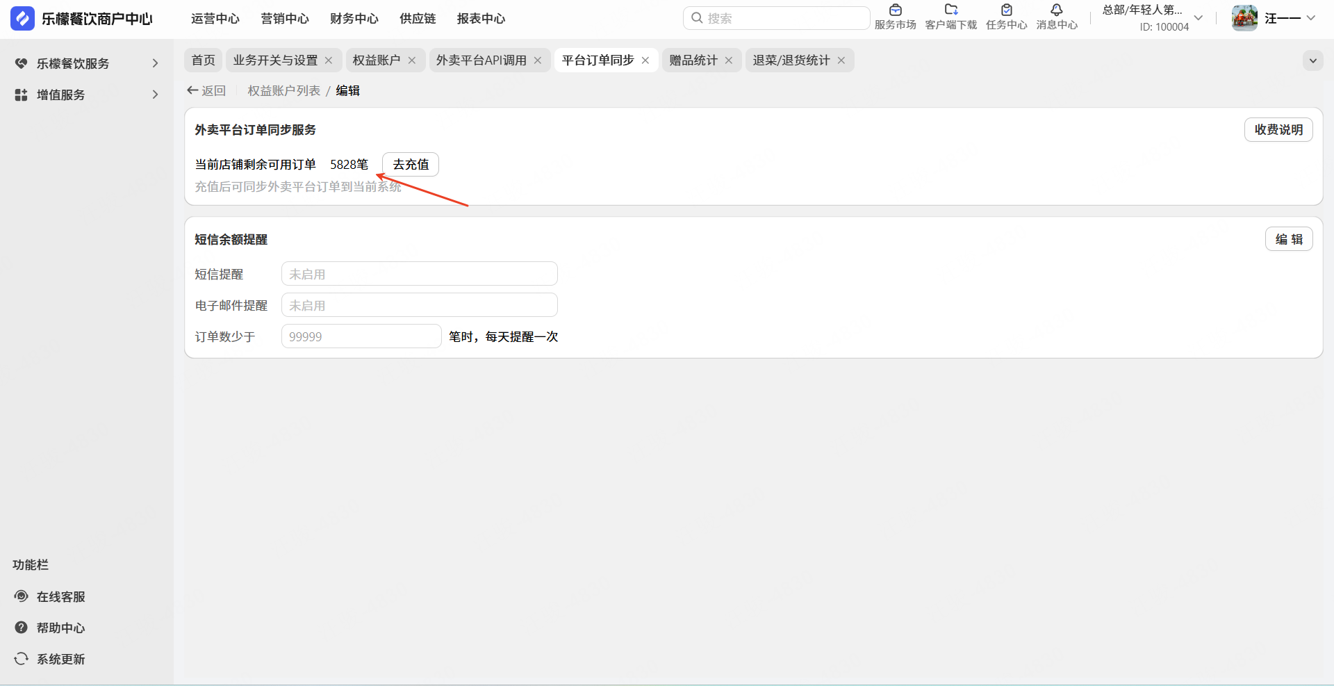This screenshot has width=1334, height=686.
Task: Click the 编辑 button for 短信余额提醒
Action: (x=1289, y=239)
